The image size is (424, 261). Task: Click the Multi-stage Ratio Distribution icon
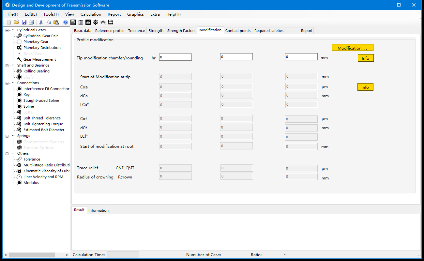coord(19,165)
